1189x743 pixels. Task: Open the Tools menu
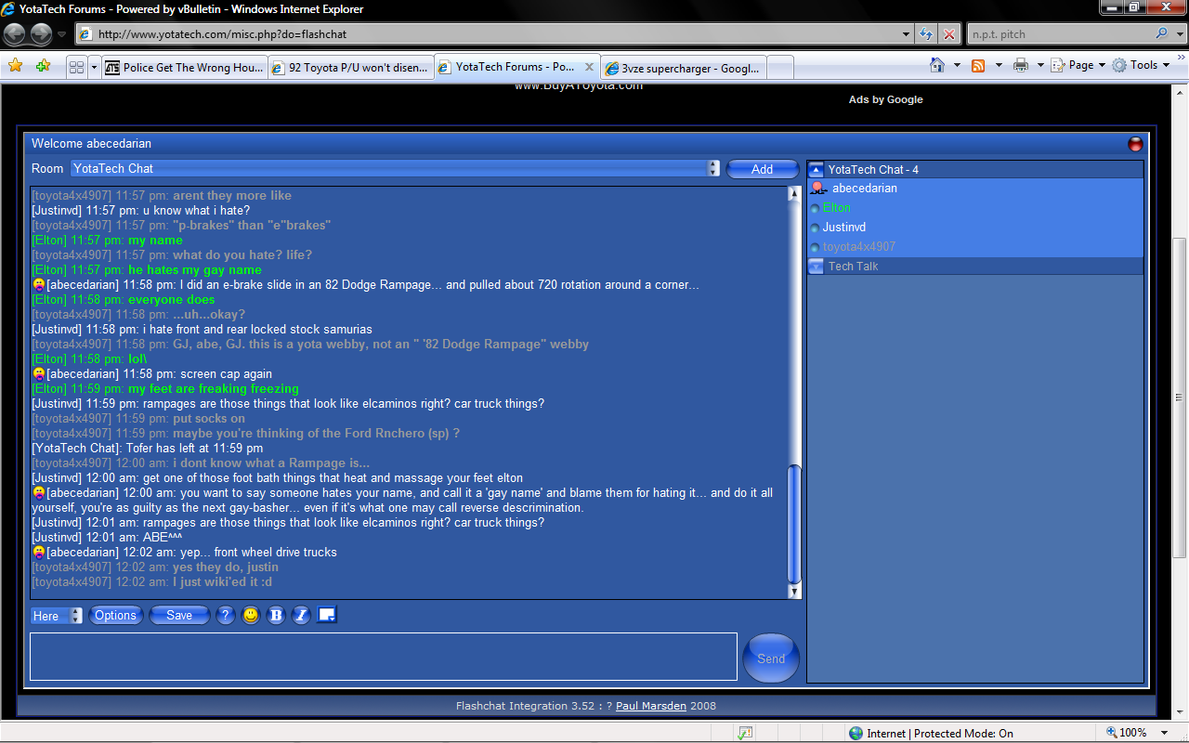(1142, 65)
